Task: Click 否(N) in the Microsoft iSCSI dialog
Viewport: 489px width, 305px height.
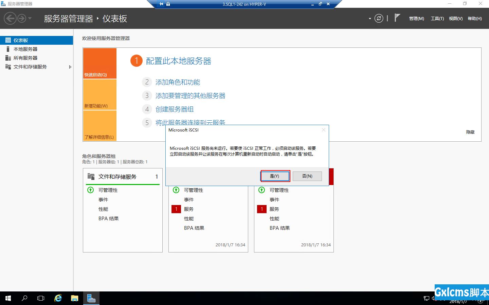Action: (307, 176)
